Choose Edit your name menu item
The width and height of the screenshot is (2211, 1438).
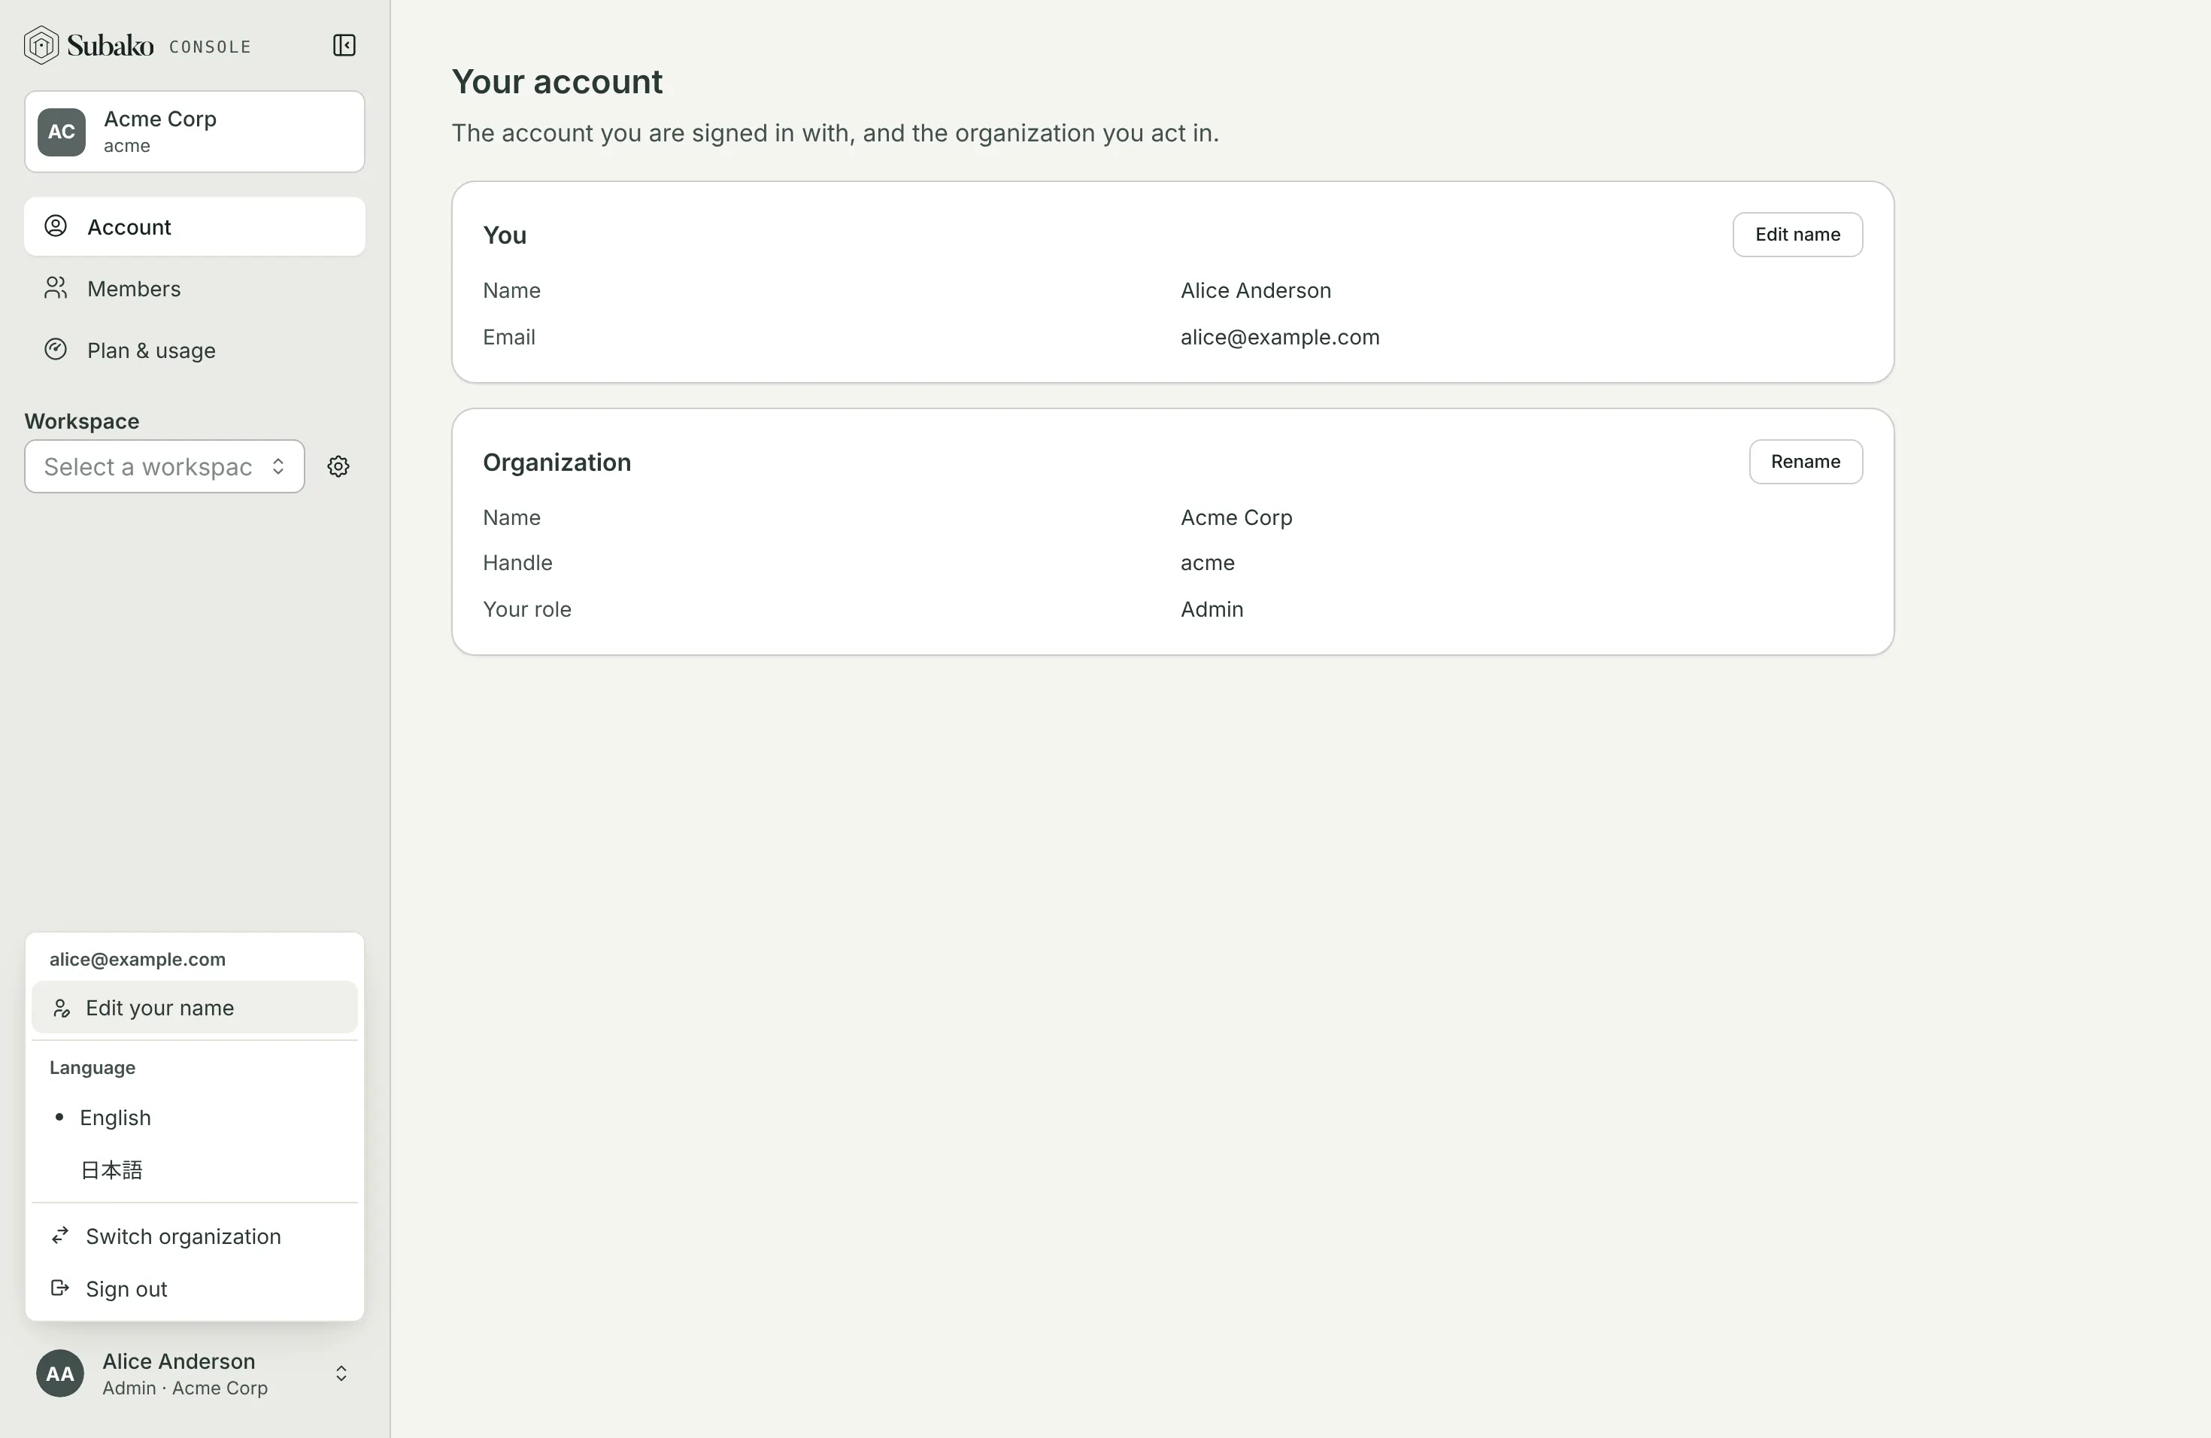194,1008
